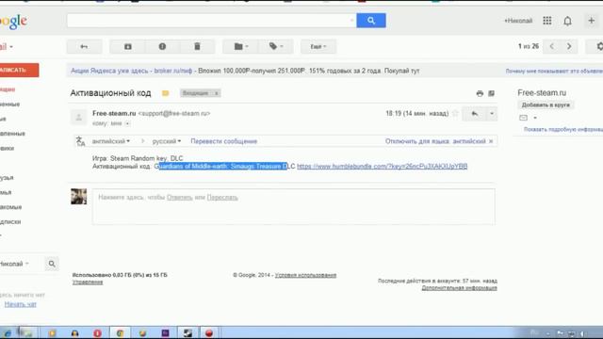Report message as spam
The height and width of the screenshot is (339, 603).
[x=162, y=46]
